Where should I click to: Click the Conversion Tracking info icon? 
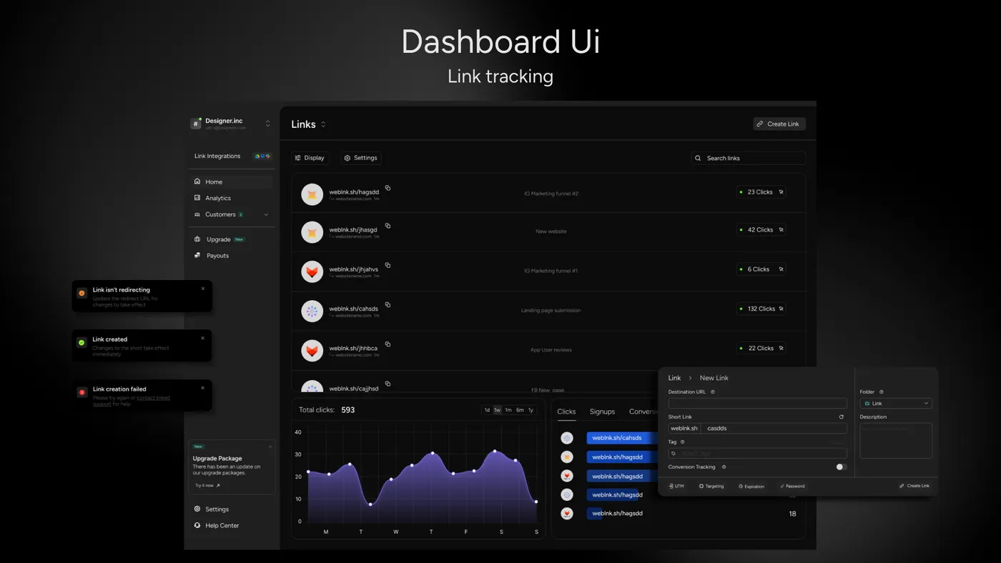click(724, 467)
